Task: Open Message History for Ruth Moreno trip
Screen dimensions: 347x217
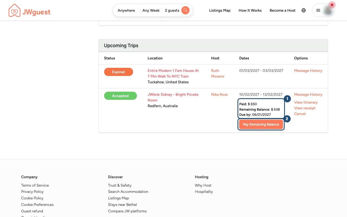Action: tap(308, 71)
